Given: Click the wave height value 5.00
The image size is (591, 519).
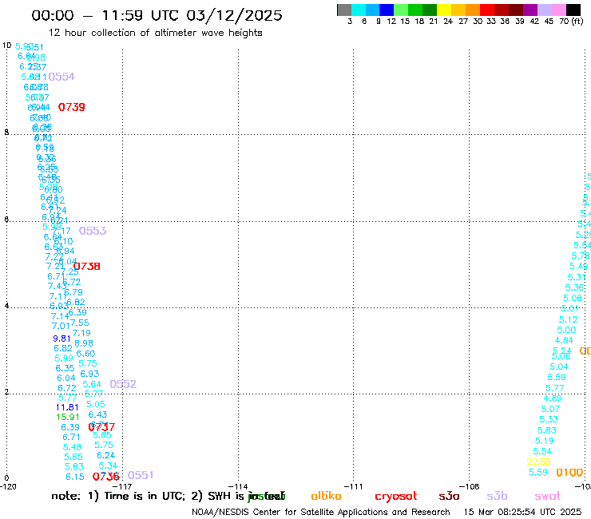Looking at the screenshot, I should pos(566,331).
